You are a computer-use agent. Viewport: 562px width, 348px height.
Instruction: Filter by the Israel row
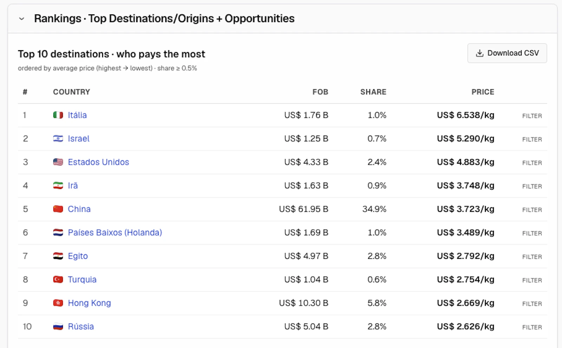pos(532,139)
